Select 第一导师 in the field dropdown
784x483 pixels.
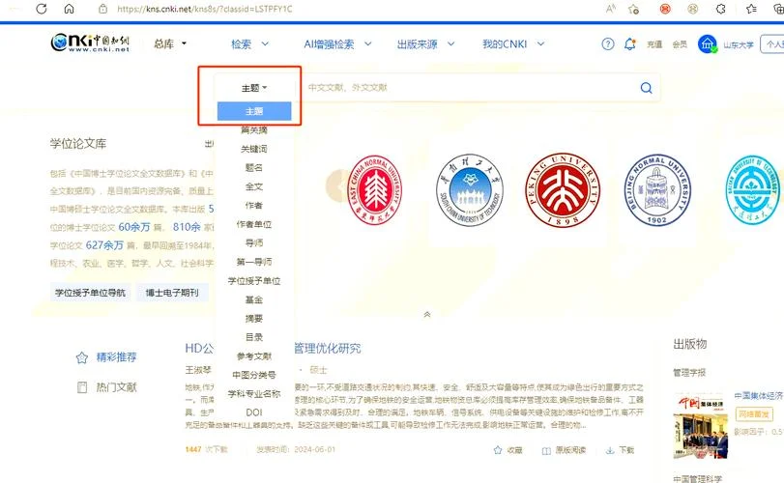(x=254, y=262)
